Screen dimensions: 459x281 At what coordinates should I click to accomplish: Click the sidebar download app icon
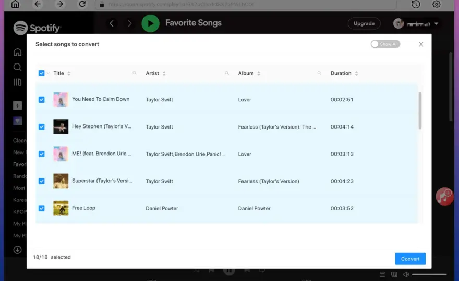pyautogui.click(x=17, y=250)
